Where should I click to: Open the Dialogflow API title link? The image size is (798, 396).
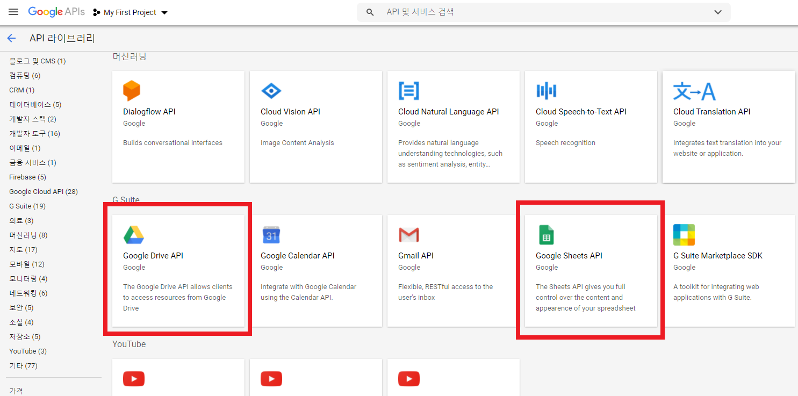coord(149,112)
